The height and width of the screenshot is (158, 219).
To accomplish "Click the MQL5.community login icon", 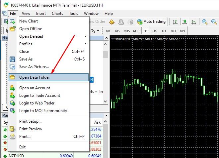I will pyautogui.click(x=12, y=111).
